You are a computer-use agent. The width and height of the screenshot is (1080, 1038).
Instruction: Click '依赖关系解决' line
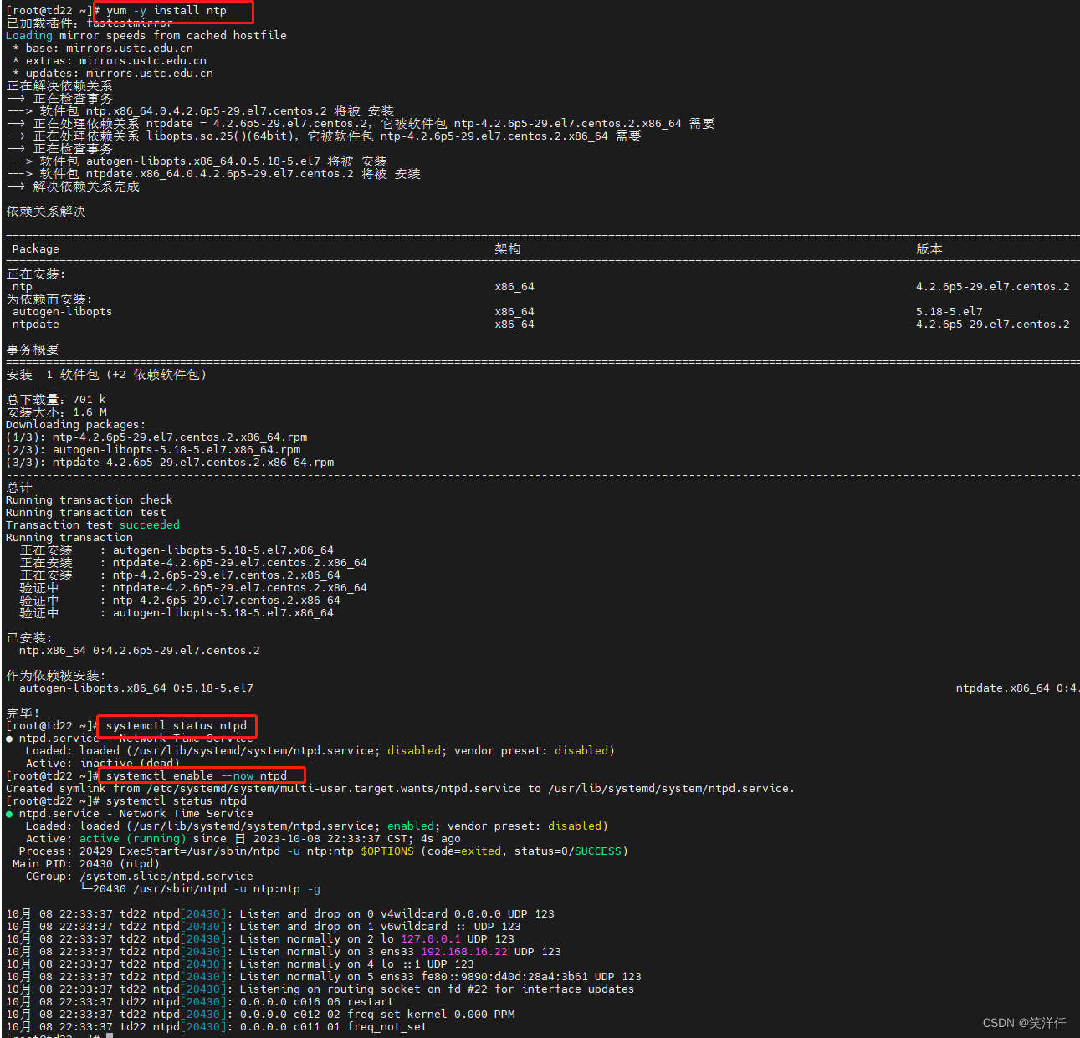(x=46, y=212)
